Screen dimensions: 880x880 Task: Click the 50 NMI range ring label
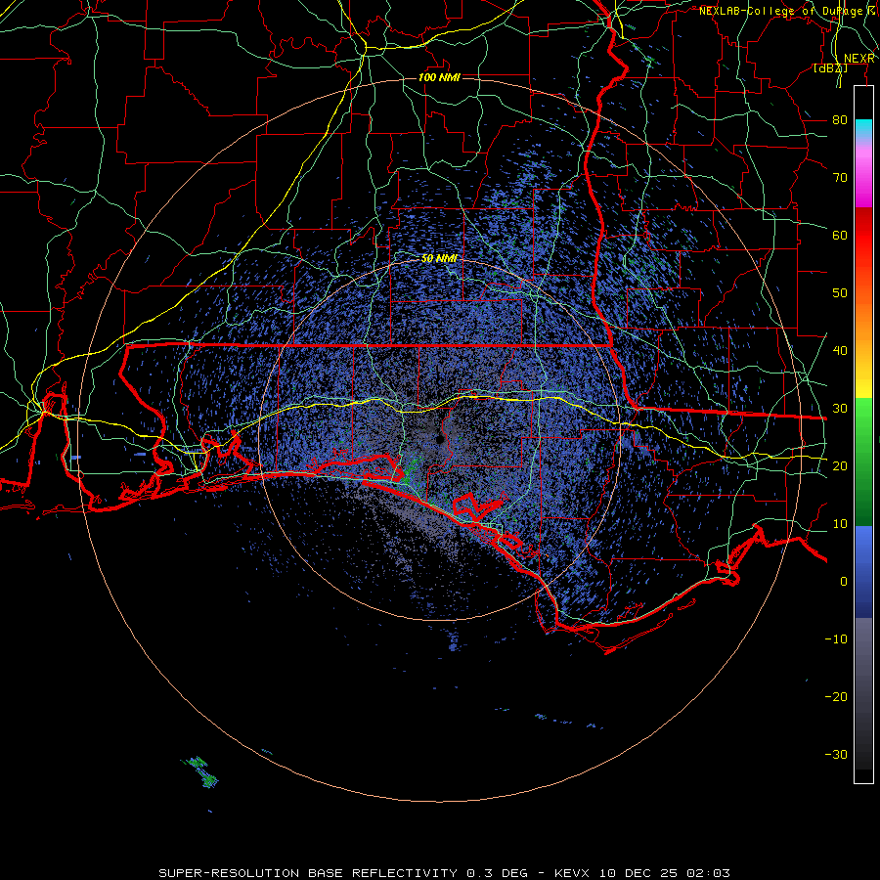[439, 259]
